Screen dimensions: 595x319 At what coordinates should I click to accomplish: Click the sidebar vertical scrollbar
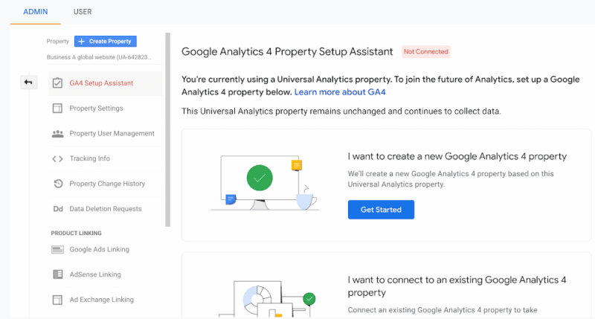pos(168,126)
